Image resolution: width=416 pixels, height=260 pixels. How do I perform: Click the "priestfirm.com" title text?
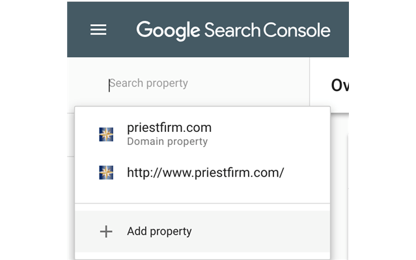pos(169,127)
